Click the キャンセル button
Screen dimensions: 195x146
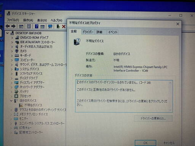(169, 143)
